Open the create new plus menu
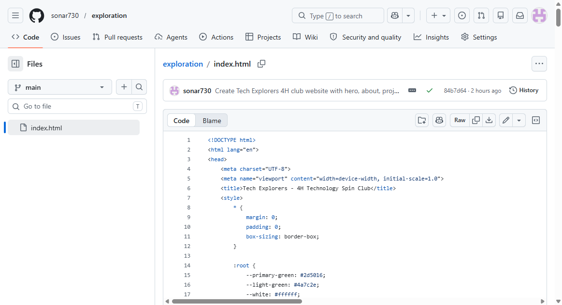This screenshot has width=562, height=305. pos(438,16)
